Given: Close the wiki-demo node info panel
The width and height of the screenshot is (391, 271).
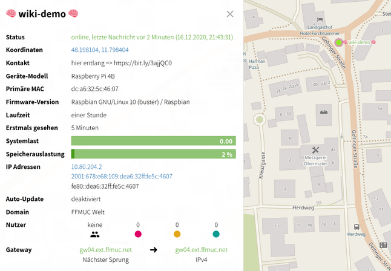Looking at the screenshot, I should tap(230, 14).
